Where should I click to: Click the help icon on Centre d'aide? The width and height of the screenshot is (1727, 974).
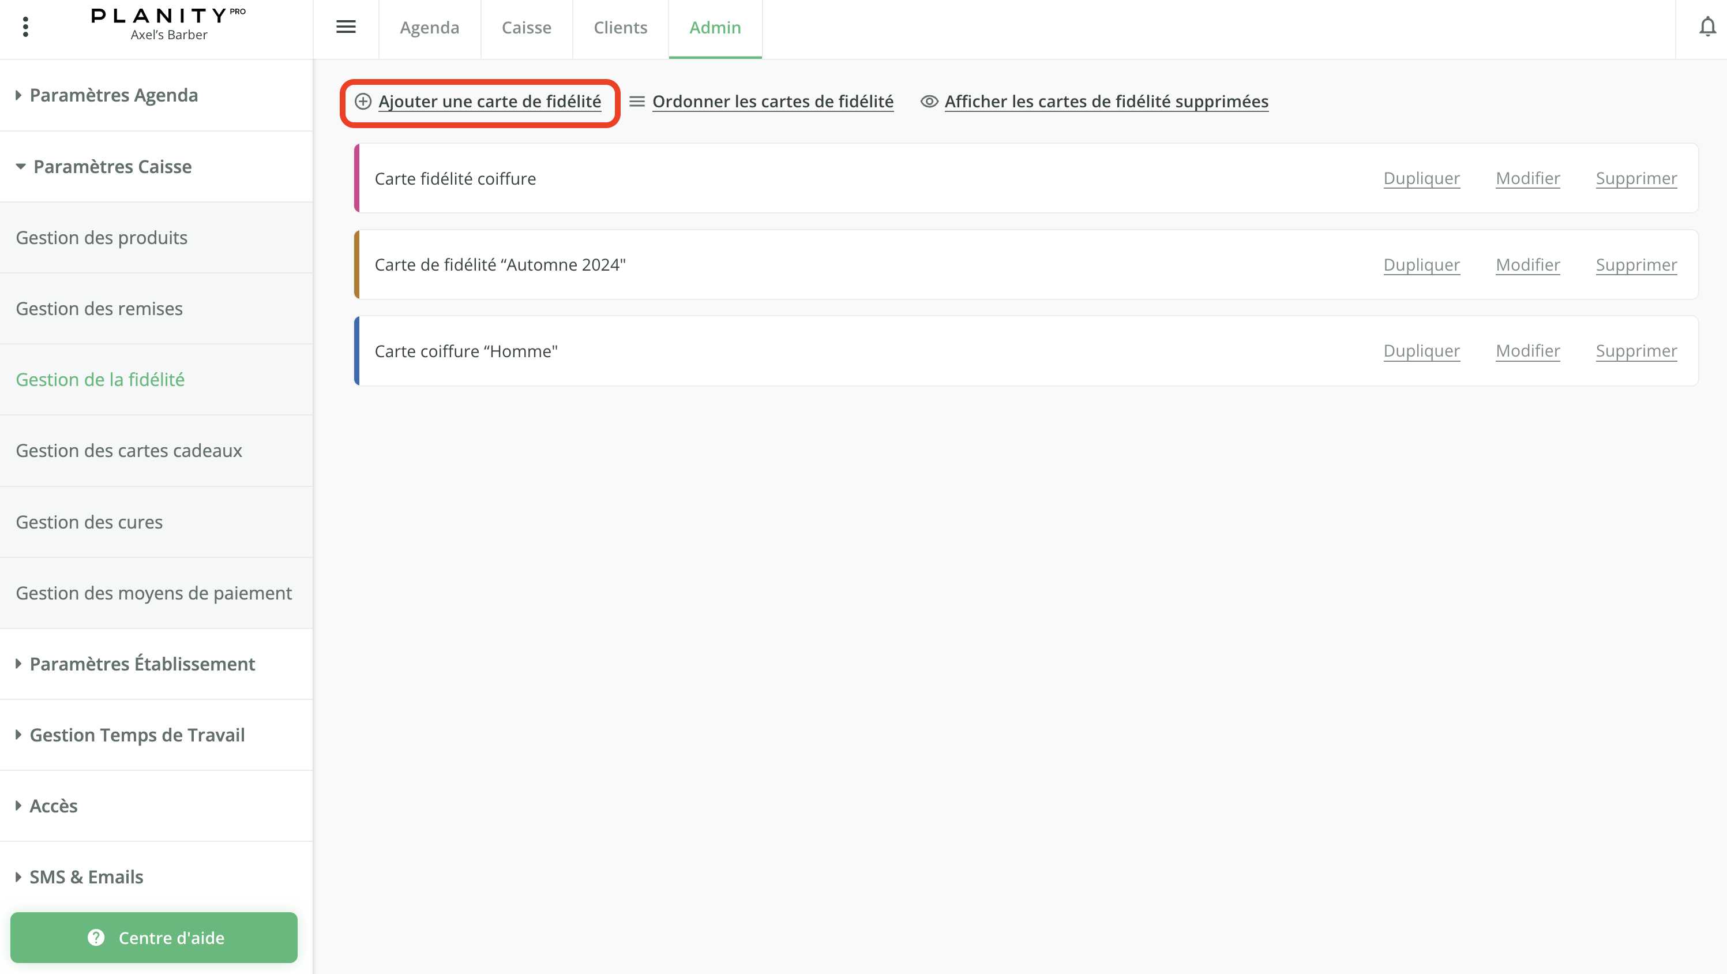point(96,937)
